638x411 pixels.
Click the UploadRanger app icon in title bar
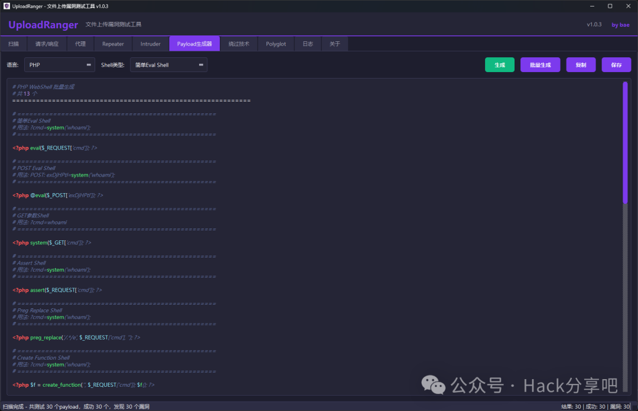pyautogui.click(x=6, y=6)
